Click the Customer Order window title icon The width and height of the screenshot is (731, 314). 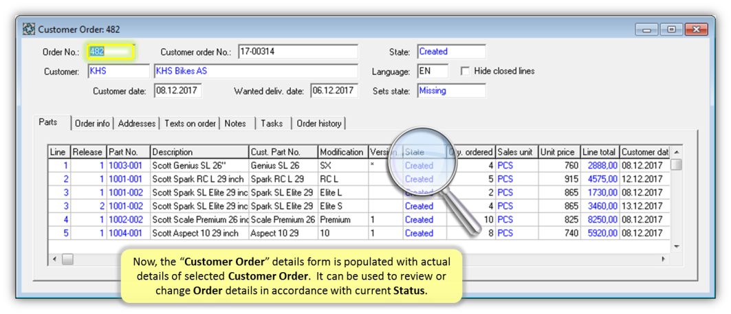point(29,30)
